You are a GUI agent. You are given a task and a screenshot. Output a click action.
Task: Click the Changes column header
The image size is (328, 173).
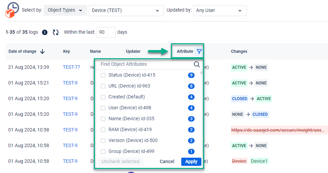coord(239,51)
